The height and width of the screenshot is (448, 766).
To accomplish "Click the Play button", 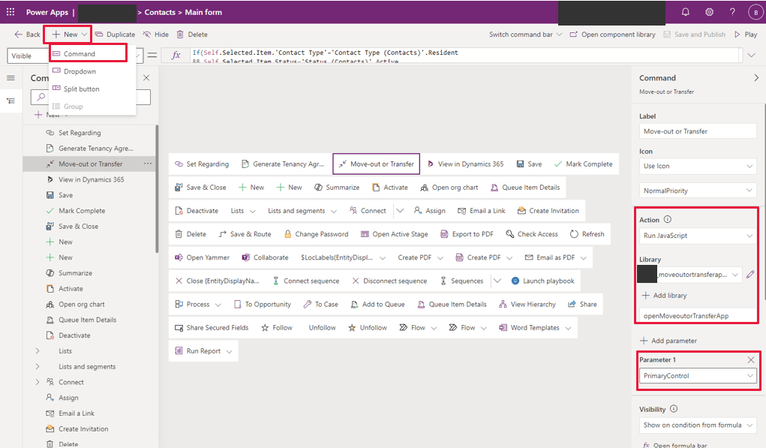I will coord(746,35).
